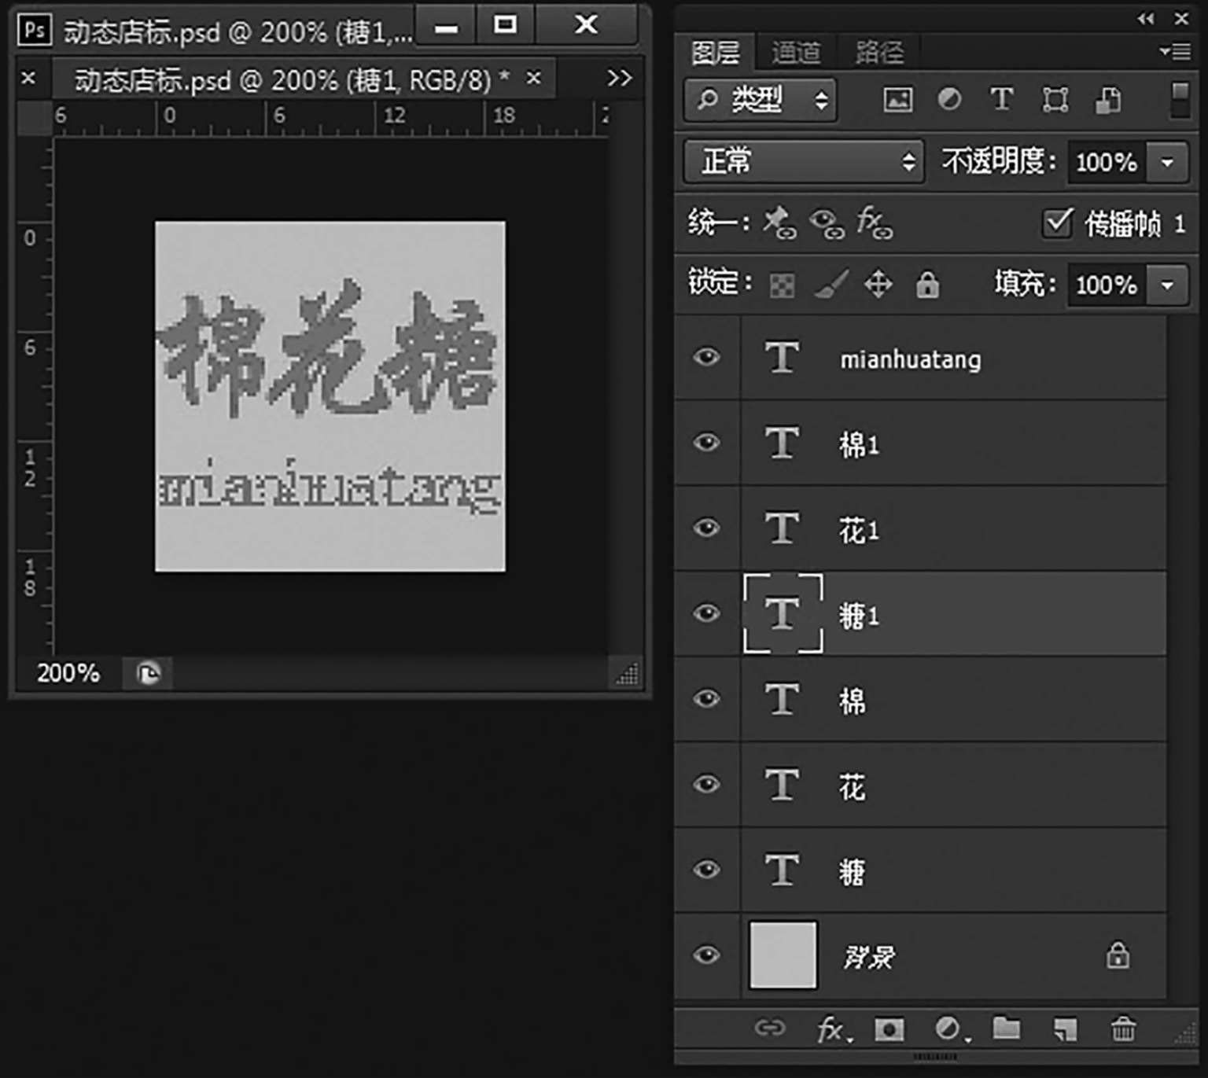The height and width of the screenshot is (1078, 1208).
Task: Hide the mianhuatang text layer
Action: 706,358
